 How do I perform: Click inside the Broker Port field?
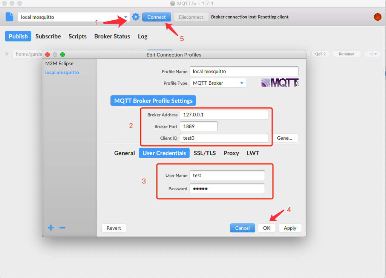198,126
